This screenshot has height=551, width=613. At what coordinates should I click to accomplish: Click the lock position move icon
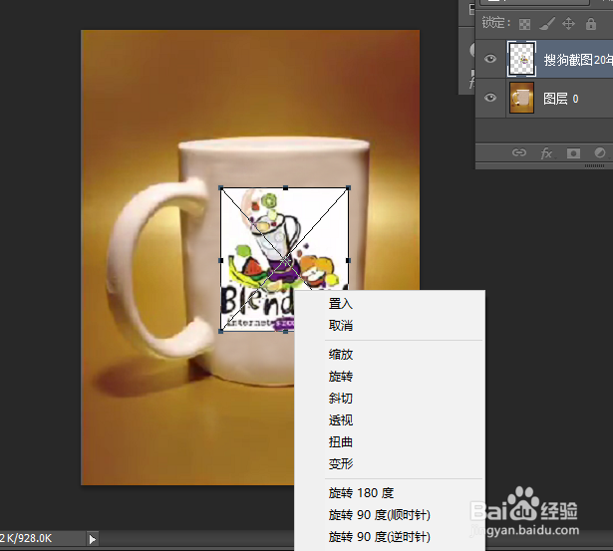click(568, 24)
